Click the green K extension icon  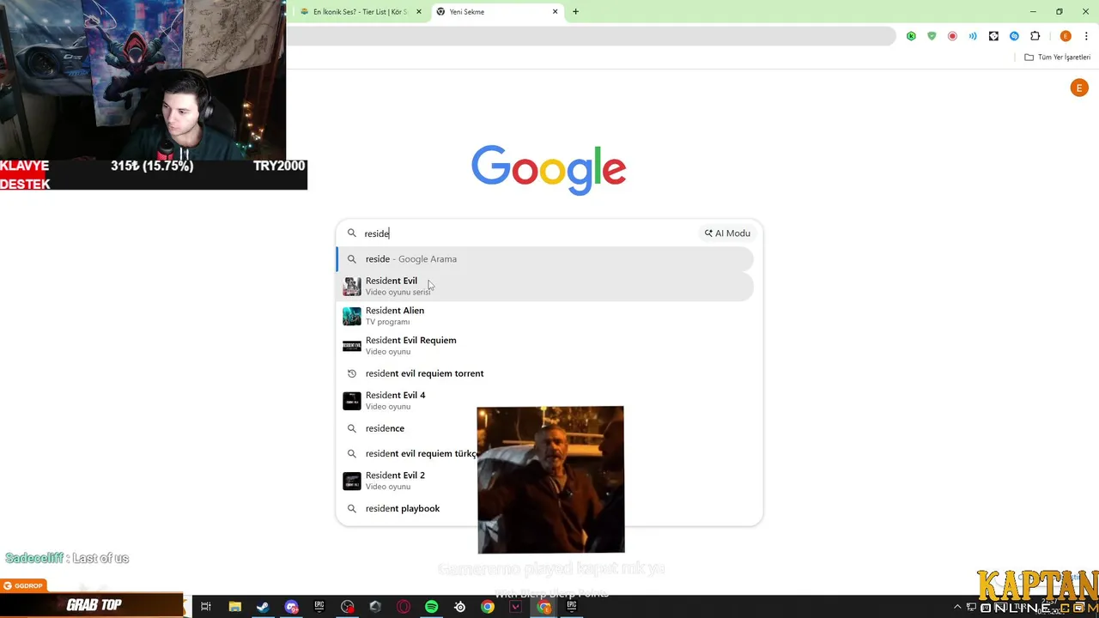911,36
